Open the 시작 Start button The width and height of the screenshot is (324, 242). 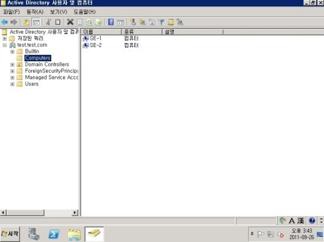point(10,234)
